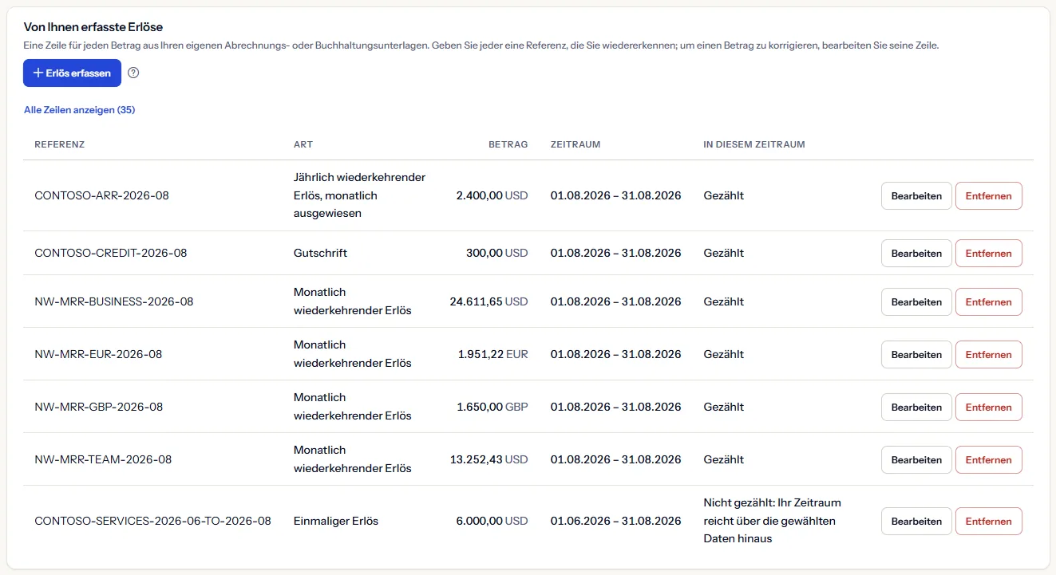This screenshot has height=575, width=1056.
Task: Select the ZEITRAUM column header
Action: coord(575,144)
